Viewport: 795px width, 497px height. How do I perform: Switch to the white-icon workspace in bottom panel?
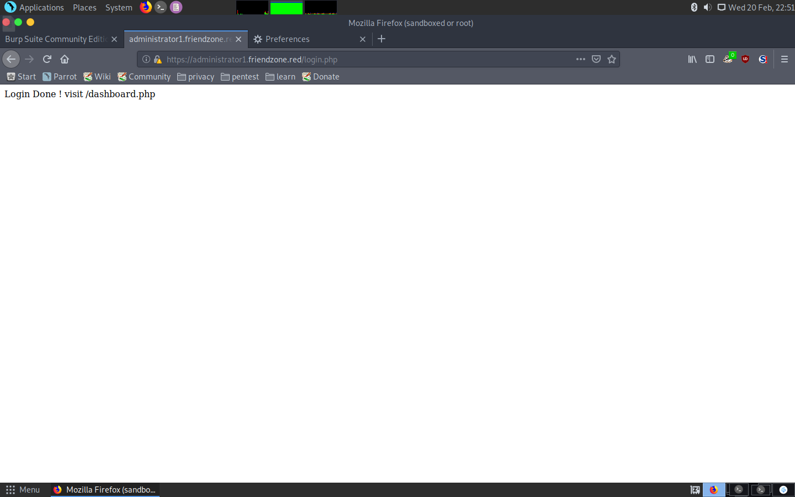tap(783, 490)
